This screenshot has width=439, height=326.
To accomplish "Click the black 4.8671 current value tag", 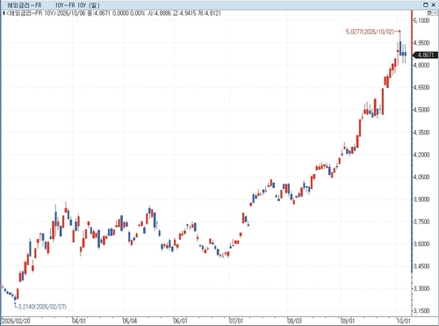I will (425, 54).
